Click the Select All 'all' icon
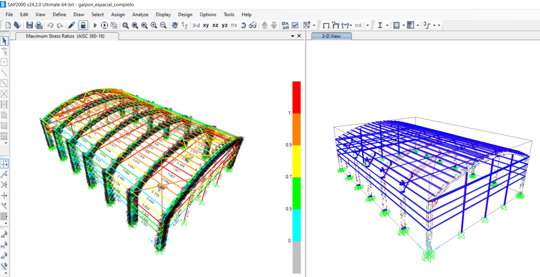The image size is (540, 277). [x=4, y=235]
